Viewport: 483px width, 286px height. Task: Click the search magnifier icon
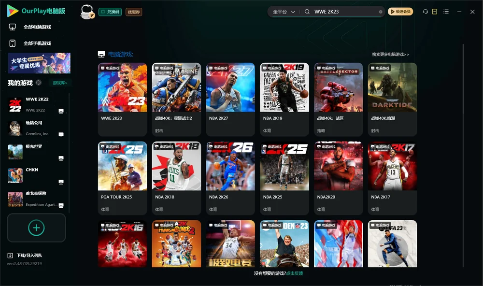[307, 12]
